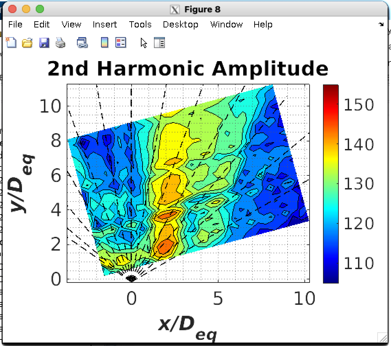The height and width of the screenshot is (346, 391).
Task: Open the View menu
Action: coord(71,24)
